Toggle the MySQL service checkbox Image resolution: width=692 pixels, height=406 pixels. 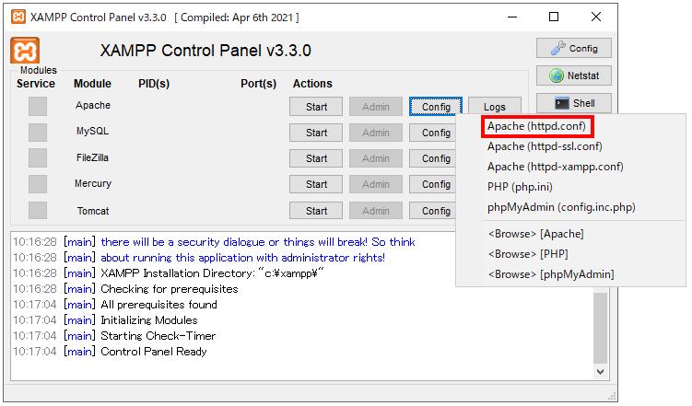click(x=38, y=133)
